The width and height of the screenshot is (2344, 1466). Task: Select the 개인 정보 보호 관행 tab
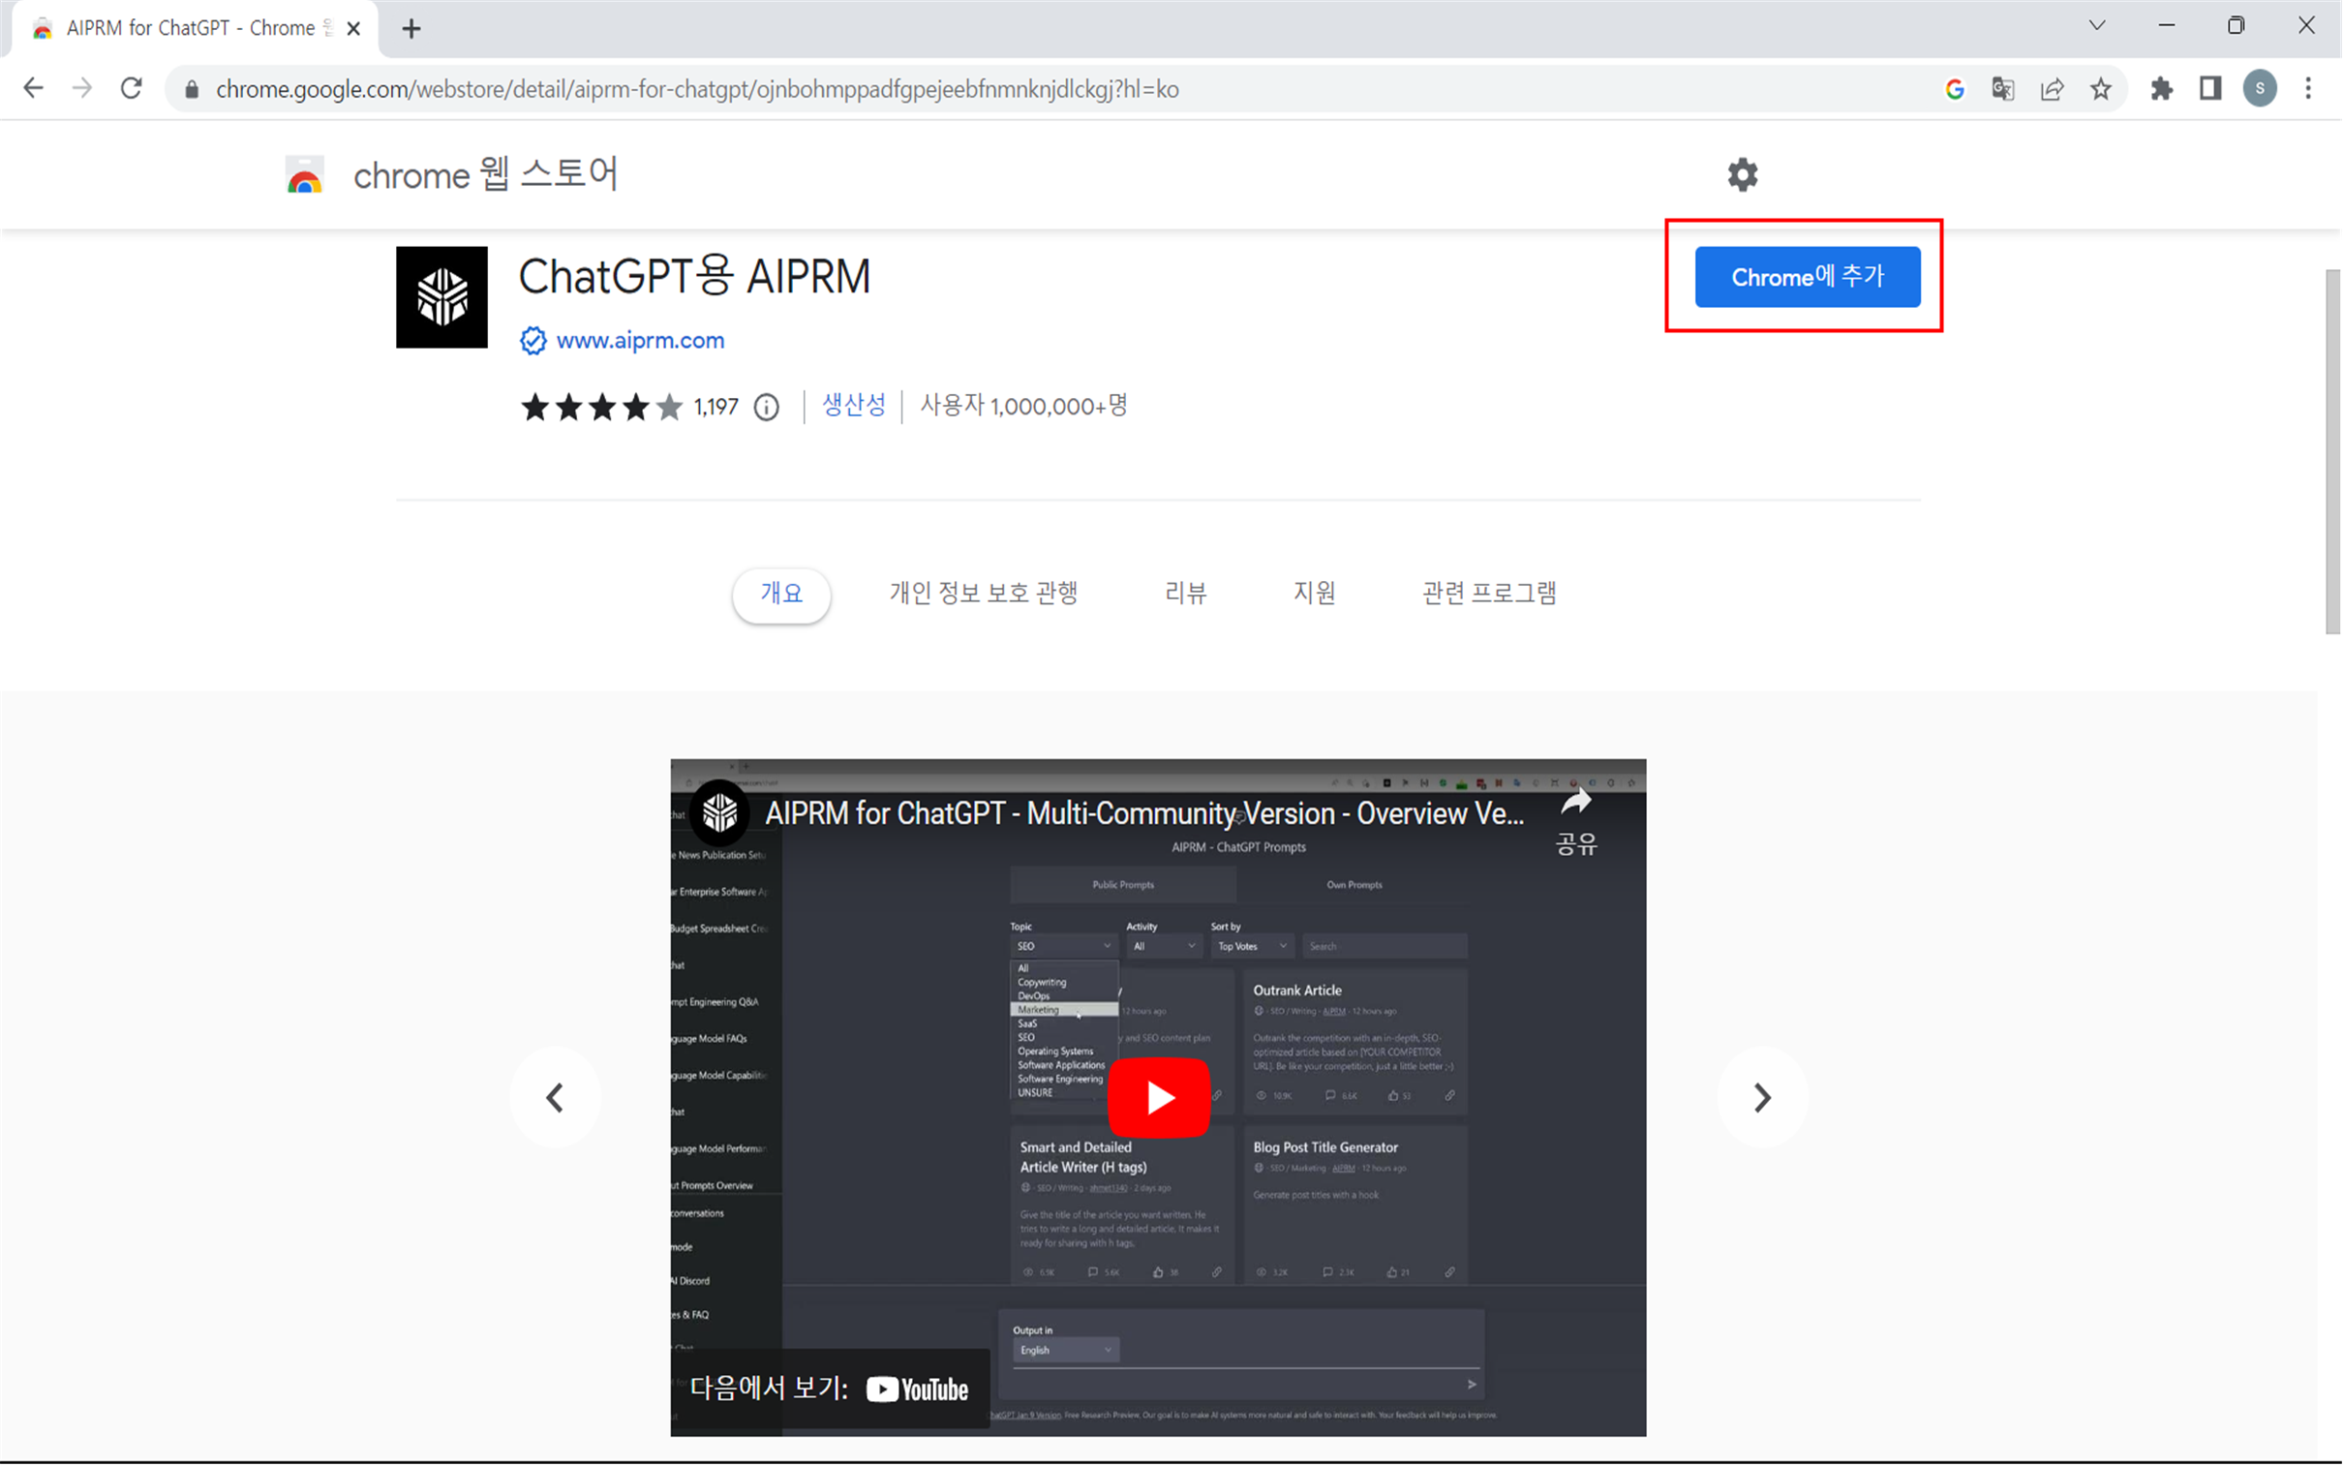[984, 594]
